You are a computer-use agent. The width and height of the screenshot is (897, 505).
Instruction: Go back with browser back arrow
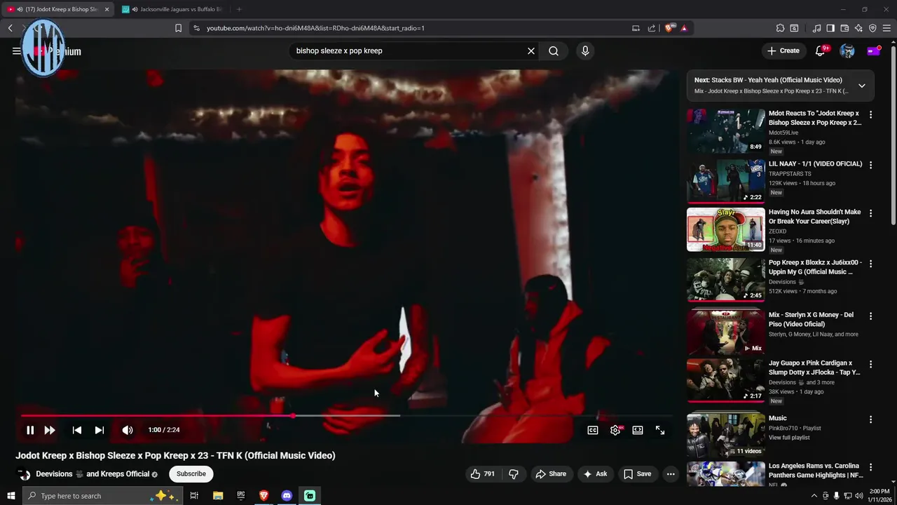coord(11,28)
